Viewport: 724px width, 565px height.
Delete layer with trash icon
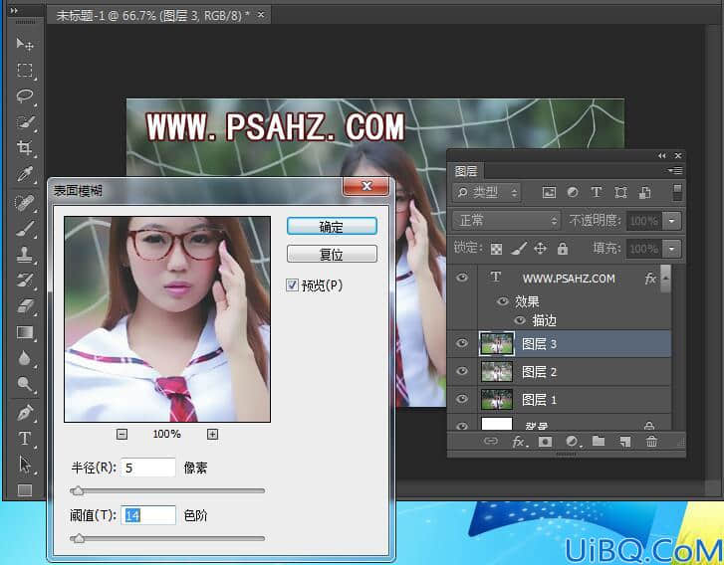tap(651, 442)
